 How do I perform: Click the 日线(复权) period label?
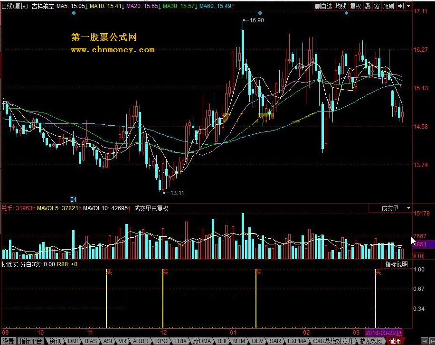15,6
